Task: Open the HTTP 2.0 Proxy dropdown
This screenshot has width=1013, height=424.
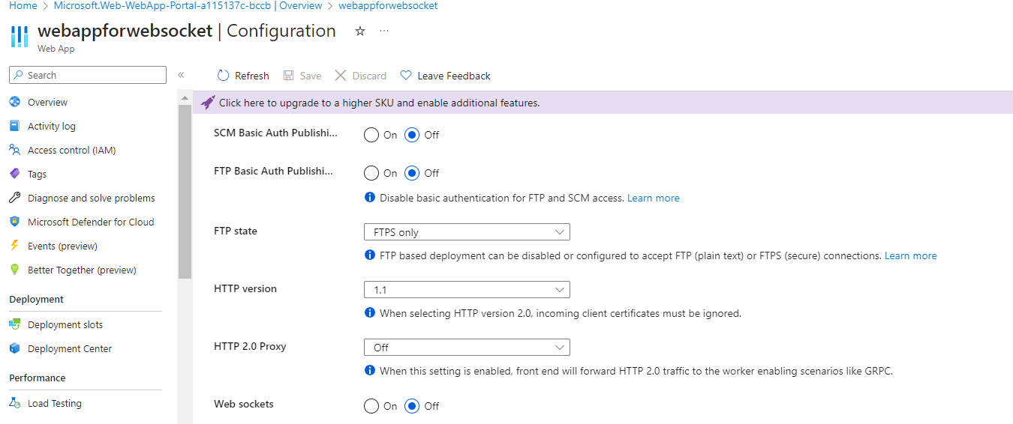Action: [467, 348]
